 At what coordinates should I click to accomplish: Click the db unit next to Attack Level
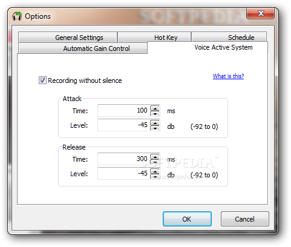[171, 127]
